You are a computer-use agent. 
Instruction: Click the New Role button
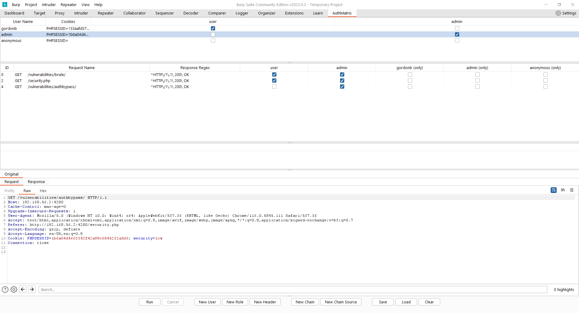tap(235, 302)
